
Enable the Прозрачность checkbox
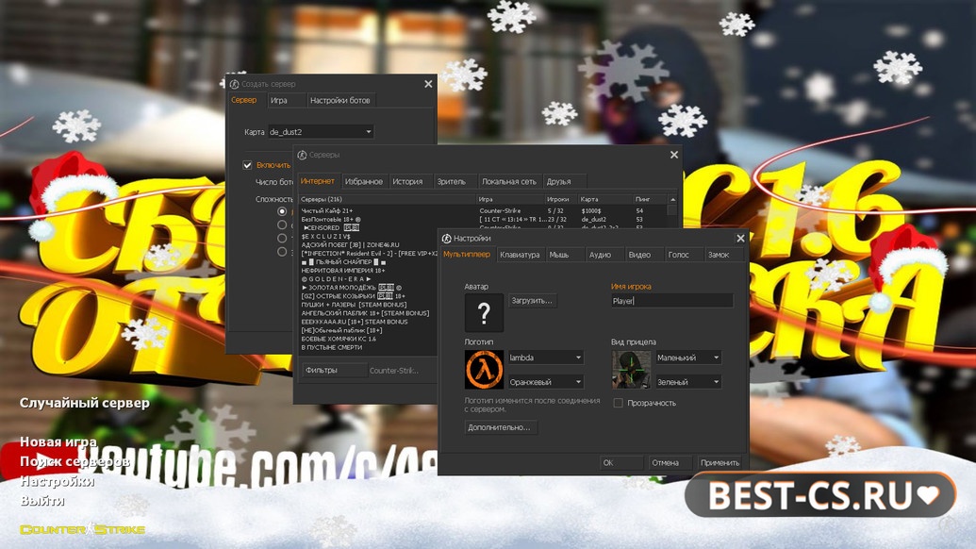click(618, 403)
